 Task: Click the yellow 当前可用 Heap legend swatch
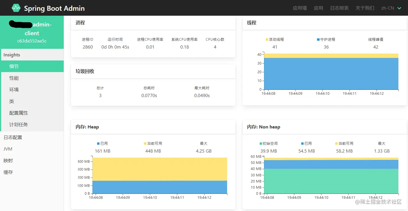click(145, 144)
